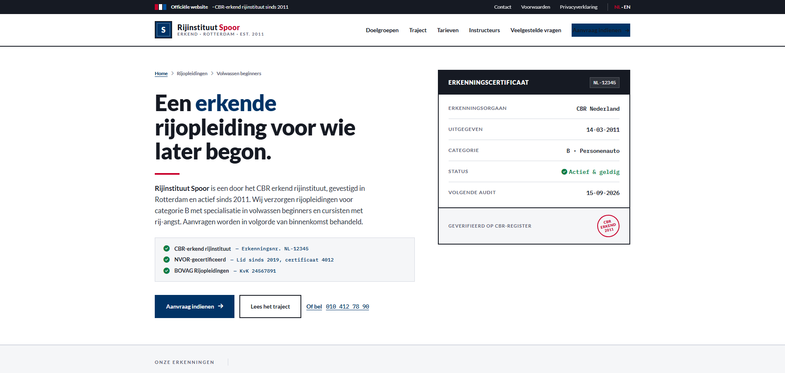Open the Doelgroepen menu item
Screen dimensions: 785x373
[382, 30]
